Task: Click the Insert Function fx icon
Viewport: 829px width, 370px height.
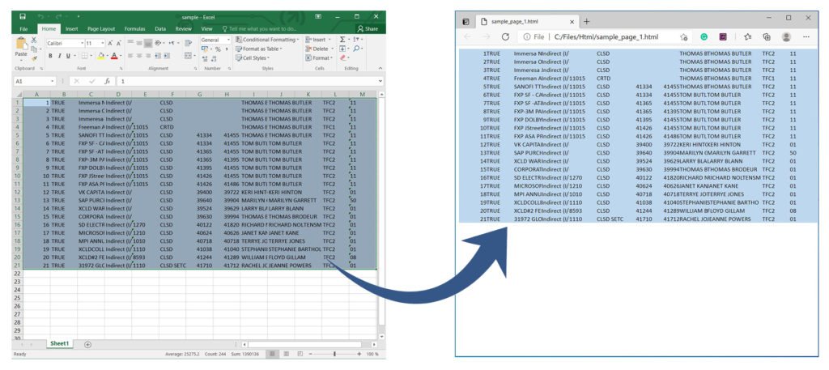Action: tap(104, 82)
